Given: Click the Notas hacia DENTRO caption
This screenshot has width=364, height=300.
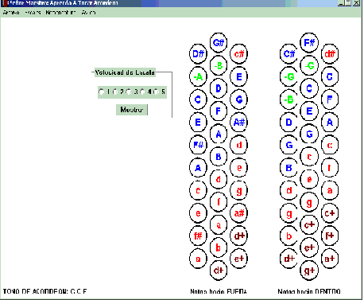Looking at the screenshot, I should coord(309,291).
